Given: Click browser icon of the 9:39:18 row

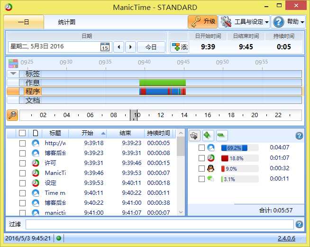Looking at the screenshot, I should pyautogui.click(x=36, y=143).
